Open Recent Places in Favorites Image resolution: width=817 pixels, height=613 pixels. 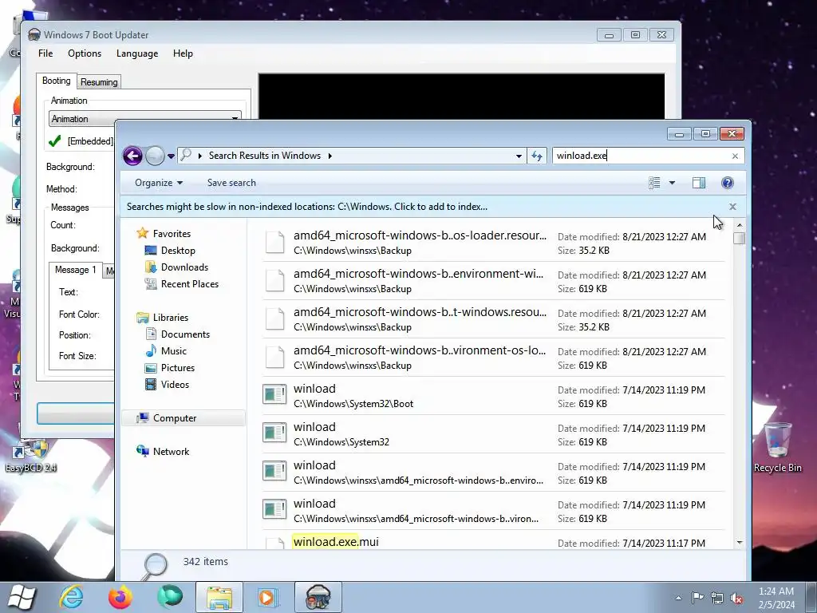point(190,283)
